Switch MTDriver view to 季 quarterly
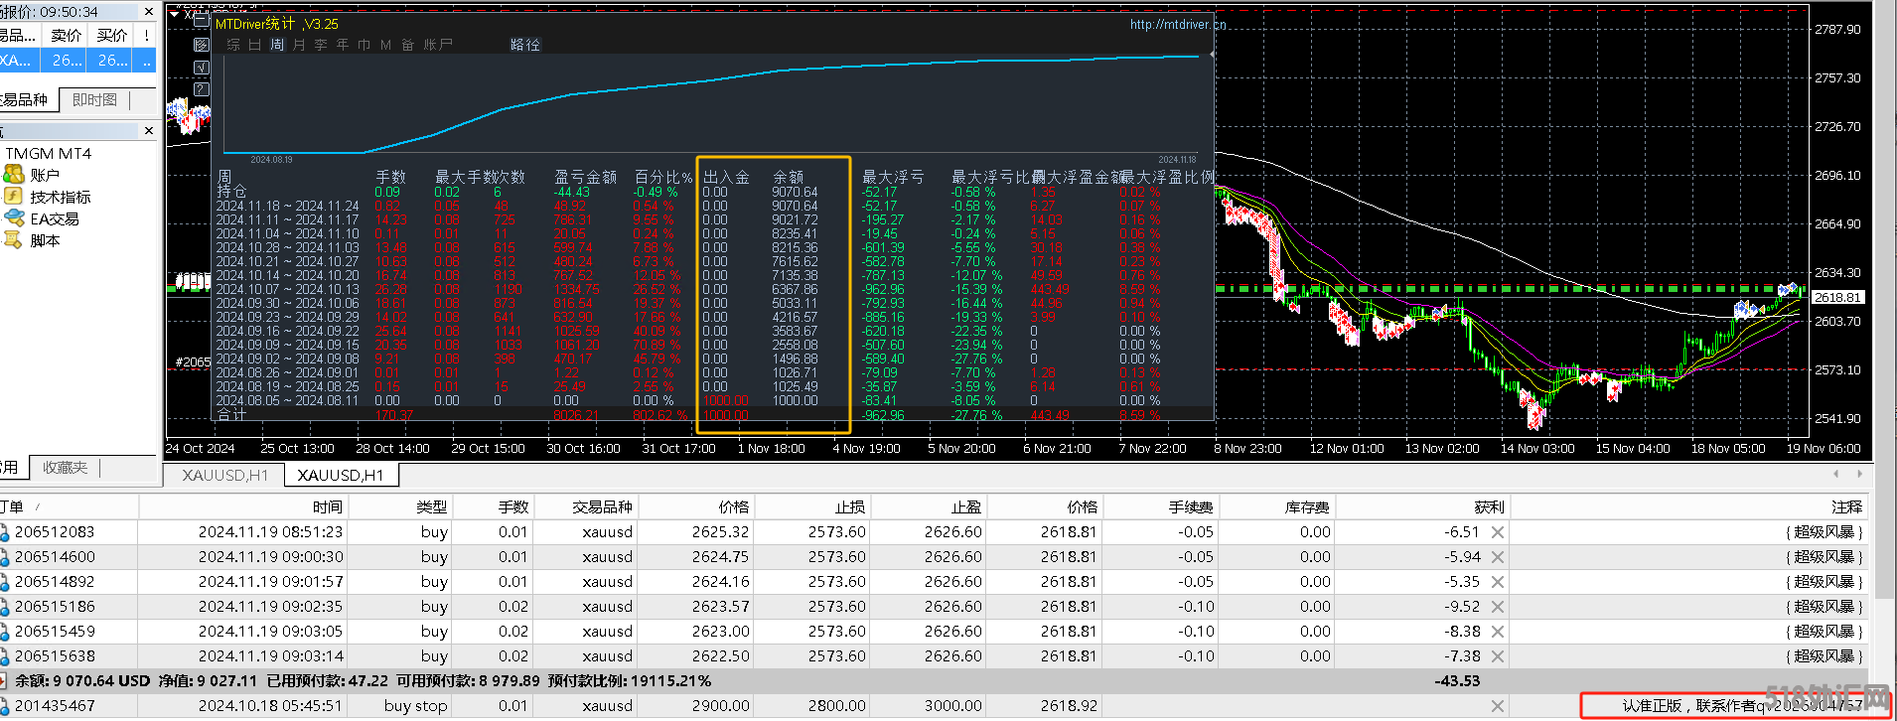The height and width of the screenshot is (721, 1897). [x=321, y=45]
